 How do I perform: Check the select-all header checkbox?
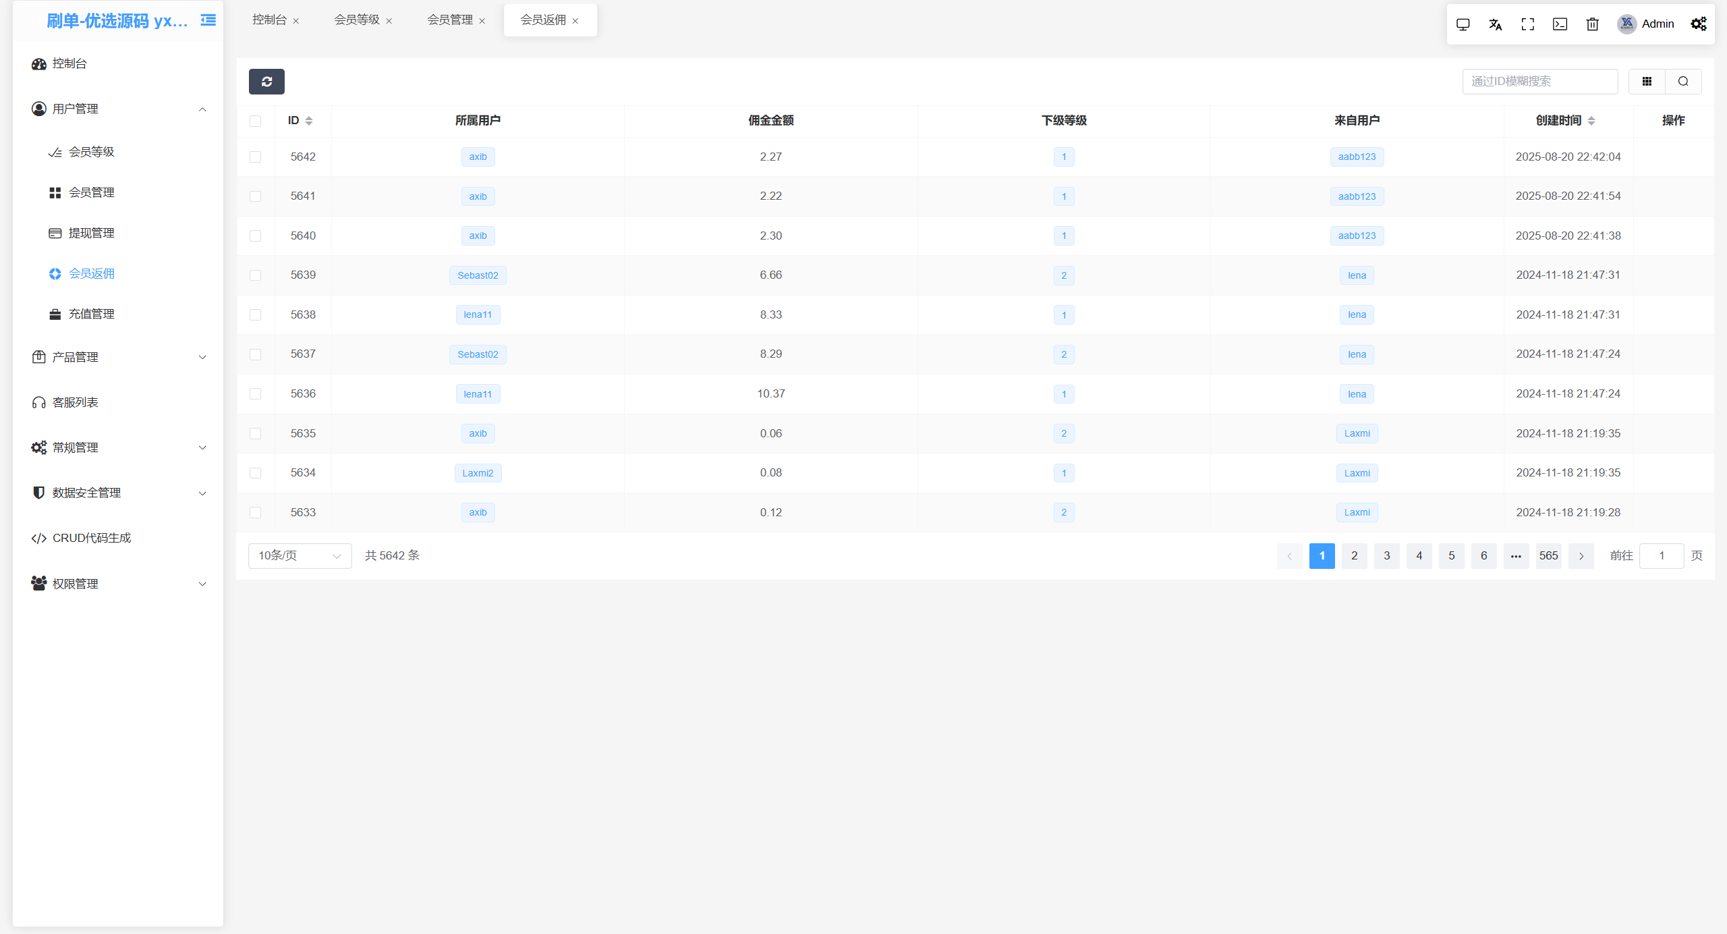click(x=255, y=121)
